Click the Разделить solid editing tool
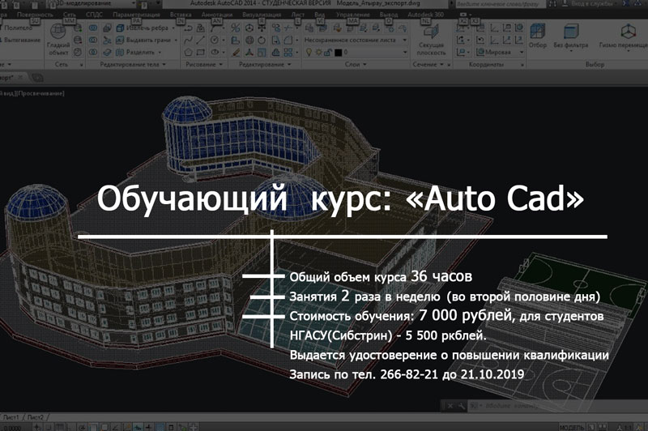Image resolution: width=648 pixels, height=431 pixels. pyautogui.click(x=138, y=53)
